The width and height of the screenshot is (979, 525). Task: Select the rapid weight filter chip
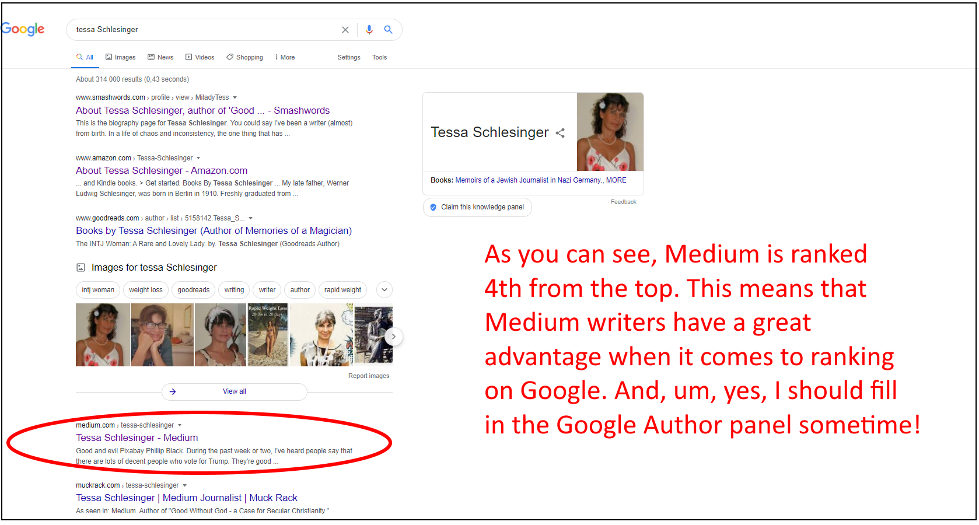(342, 290)
